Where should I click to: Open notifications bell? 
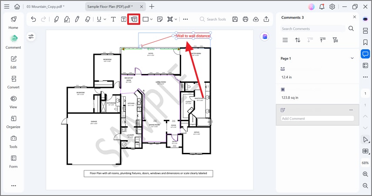click(x=322, y=7)
